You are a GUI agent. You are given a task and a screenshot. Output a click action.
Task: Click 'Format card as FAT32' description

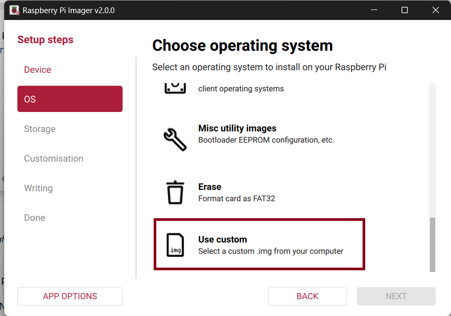tap(236, 199)
